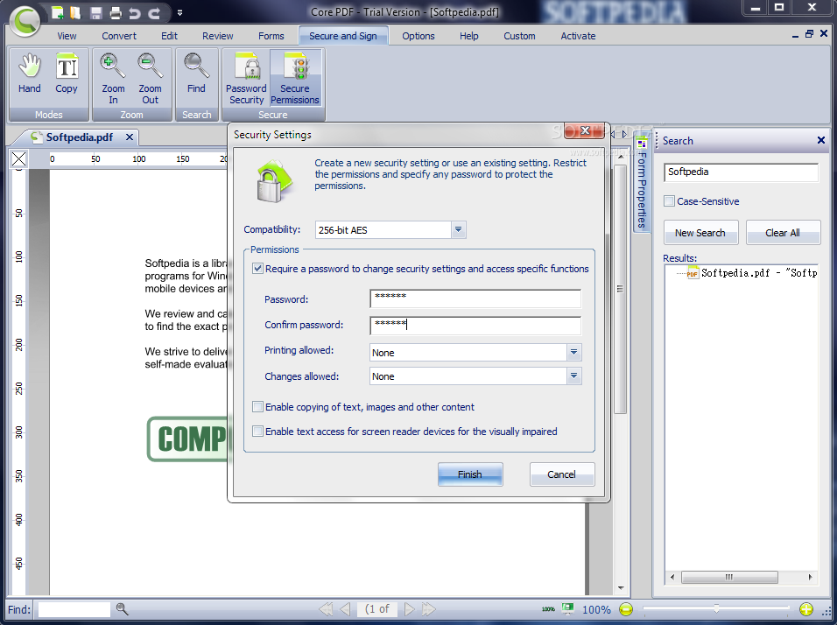Click the Find text field in status bar
The width and height of the screenshot is (837, 625).
[x=74, y=609]
